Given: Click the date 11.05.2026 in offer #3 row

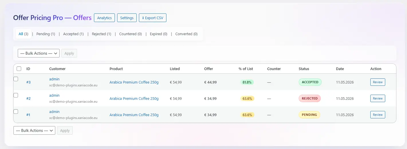Looking at the screenshot, I should (345, 82).
